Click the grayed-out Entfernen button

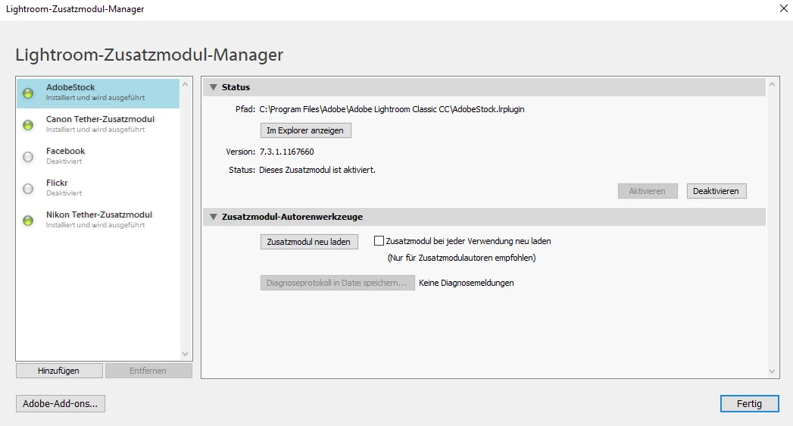click(x=148, y=371)
